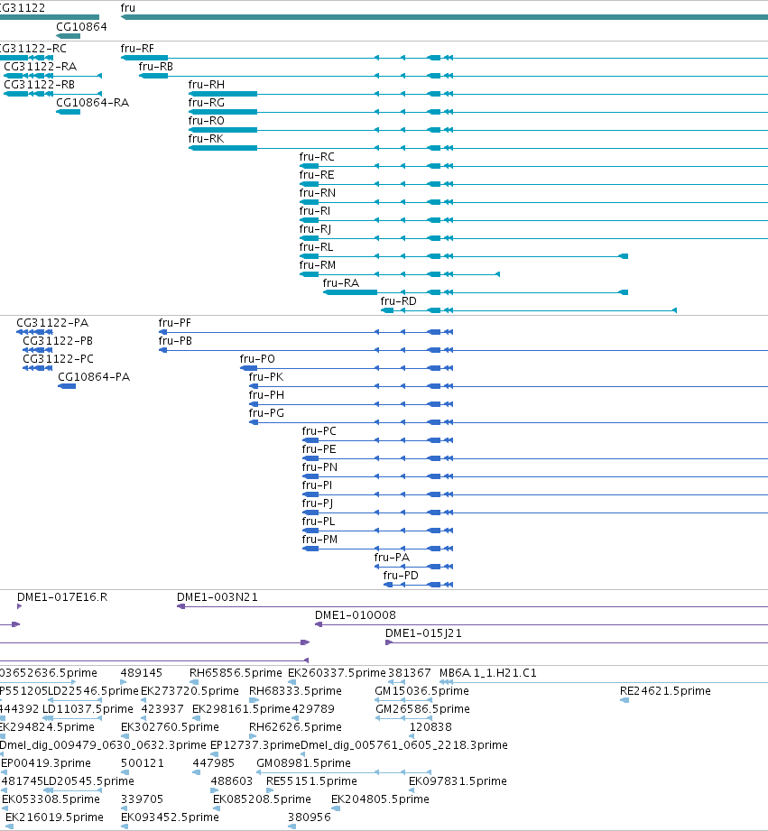Click the "fru-RM" transcript label
The height and width of the screenshot is (831, 768).
(318, 264)
